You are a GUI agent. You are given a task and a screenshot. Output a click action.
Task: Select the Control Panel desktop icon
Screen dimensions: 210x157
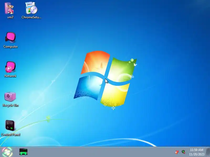(x=10, y=125)
